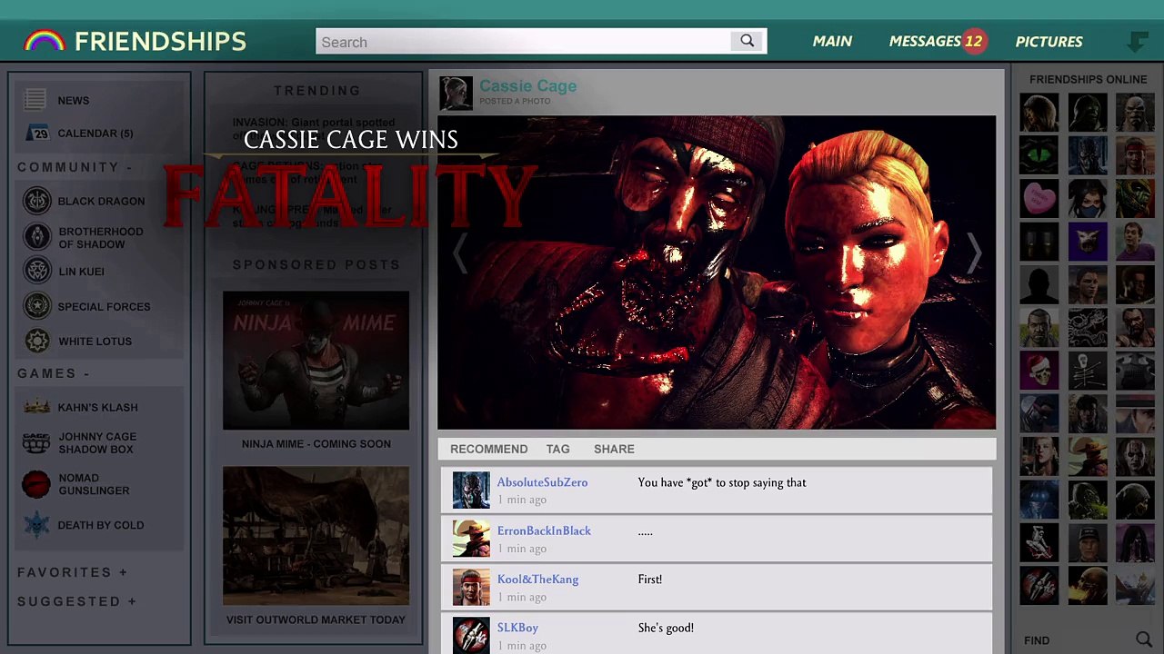Click the rainbow Friendships logo icon
Screen dimensions: 1164x654
45,41
